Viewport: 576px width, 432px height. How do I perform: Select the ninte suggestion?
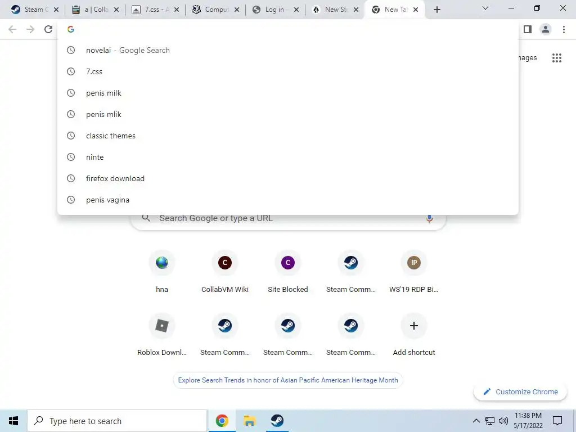point(288,157)
